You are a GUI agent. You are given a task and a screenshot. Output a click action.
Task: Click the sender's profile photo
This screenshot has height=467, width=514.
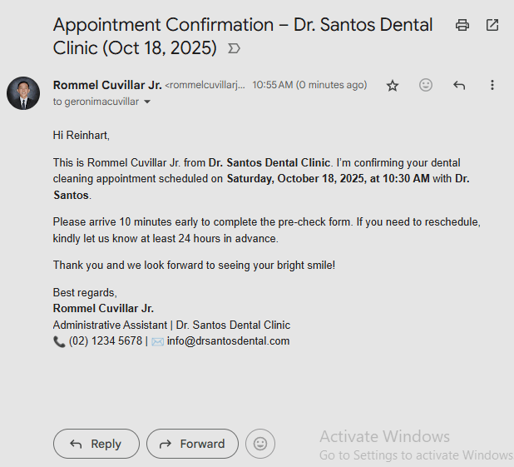pyautogui.click(x=23, y=93)
